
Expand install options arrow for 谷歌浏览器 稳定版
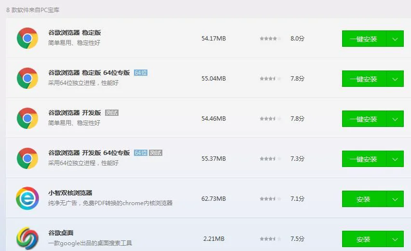tap(395, 39)
